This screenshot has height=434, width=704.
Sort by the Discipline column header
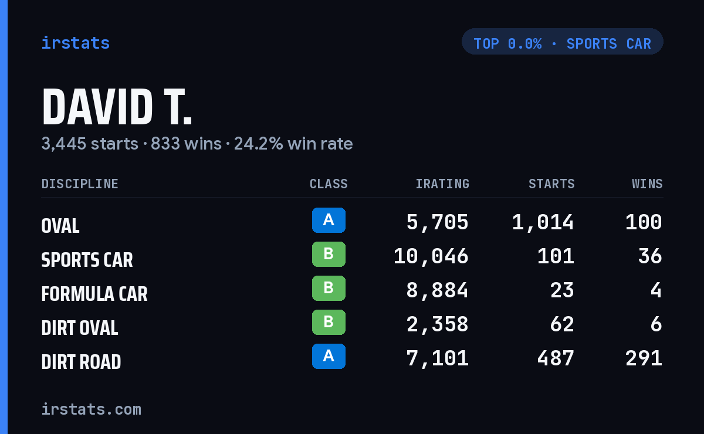click(x=80, y=184)
